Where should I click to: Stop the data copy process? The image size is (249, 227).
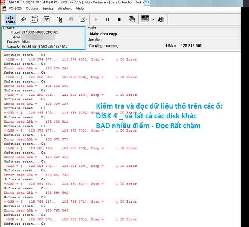pyautogui.click(x=119, y=20)
